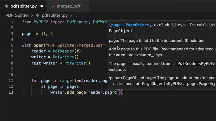
Task: Click line number 1 in gutter
Action: point(12,22)
